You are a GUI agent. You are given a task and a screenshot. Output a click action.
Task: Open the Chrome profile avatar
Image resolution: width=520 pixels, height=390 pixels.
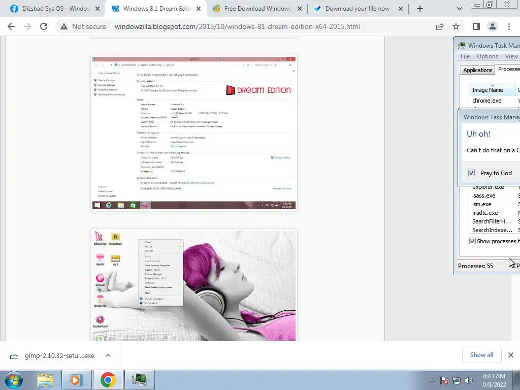tap(493, 26)
